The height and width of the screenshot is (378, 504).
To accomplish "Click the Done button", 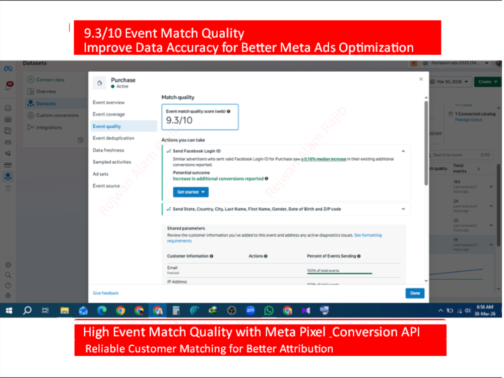I will tap(415, 293).
